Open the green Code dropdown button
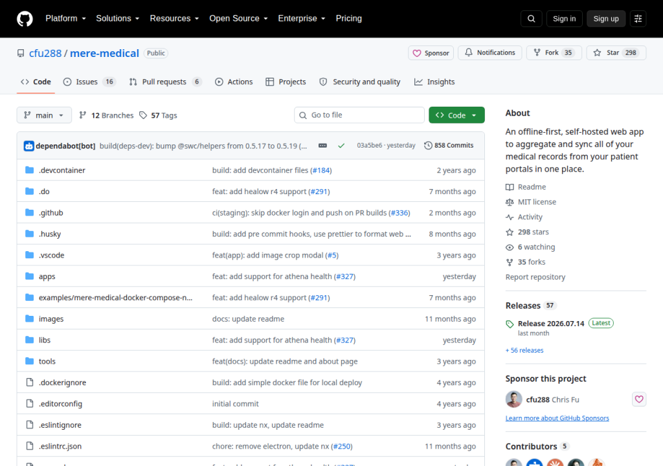663x466 pixels. 456,115
